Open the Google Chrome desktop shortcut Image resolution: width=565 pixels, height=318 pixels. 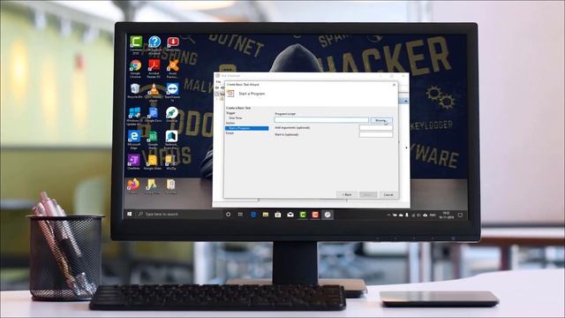point(135,69)
